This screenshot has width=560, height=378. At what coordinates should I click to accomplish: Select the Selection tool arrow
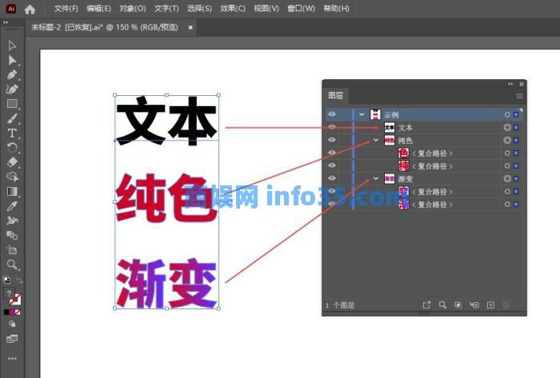point(12,46)
